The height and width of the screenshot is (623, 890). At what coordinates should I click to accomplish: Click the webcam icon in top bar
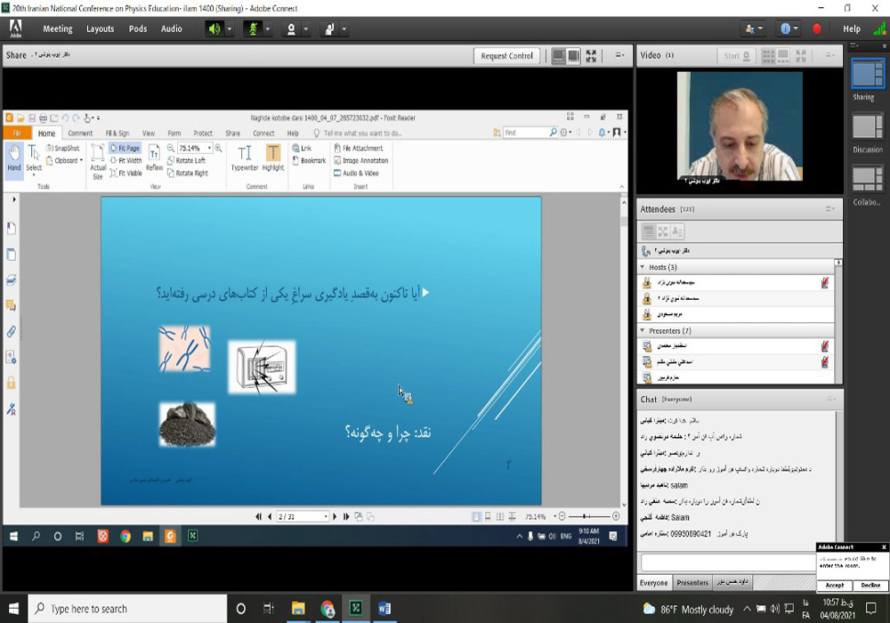290,28
